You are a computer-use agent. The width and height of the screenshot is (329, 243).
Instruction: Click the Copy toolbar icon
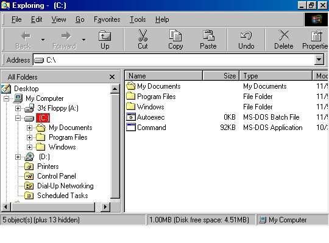pyautogui.click(x=175, y=35)
